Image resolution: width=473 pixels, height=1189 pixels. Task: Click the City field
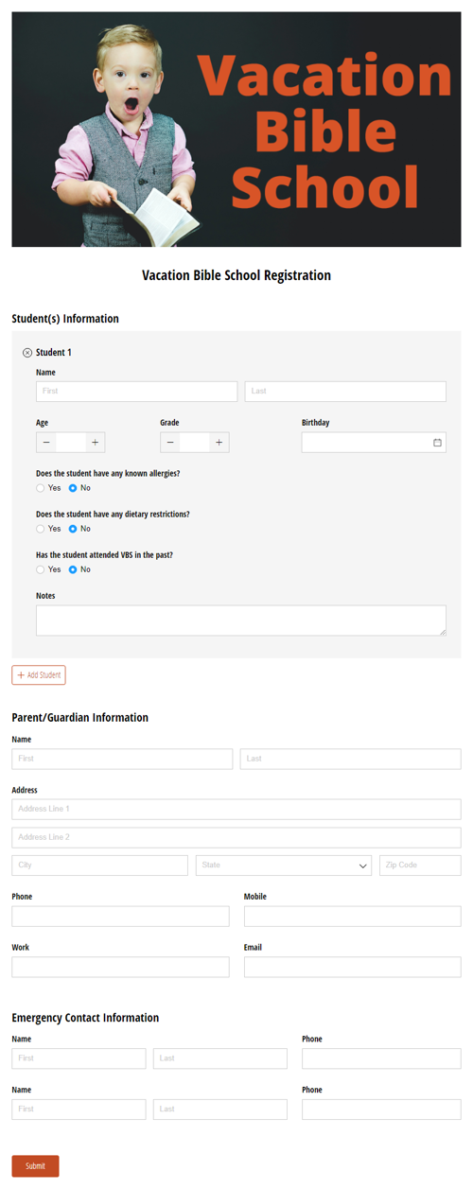coord(100,866)
